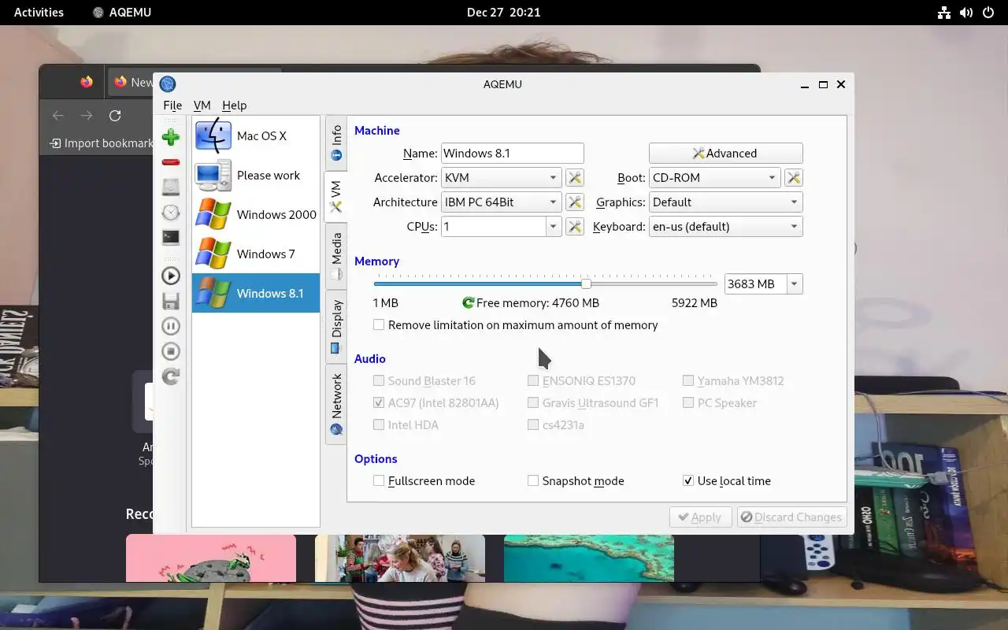
Task: Start the virtual machine with play icon
Action: coord(171,276)
